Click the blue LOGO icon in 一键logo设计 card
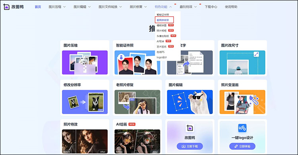Image resolution: width=298 pixels, height=155 pixels. coord(242,128)
